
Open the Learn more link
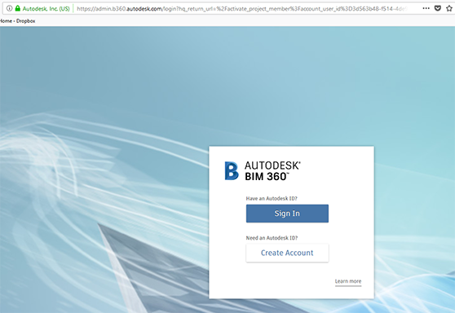[348, 281]
